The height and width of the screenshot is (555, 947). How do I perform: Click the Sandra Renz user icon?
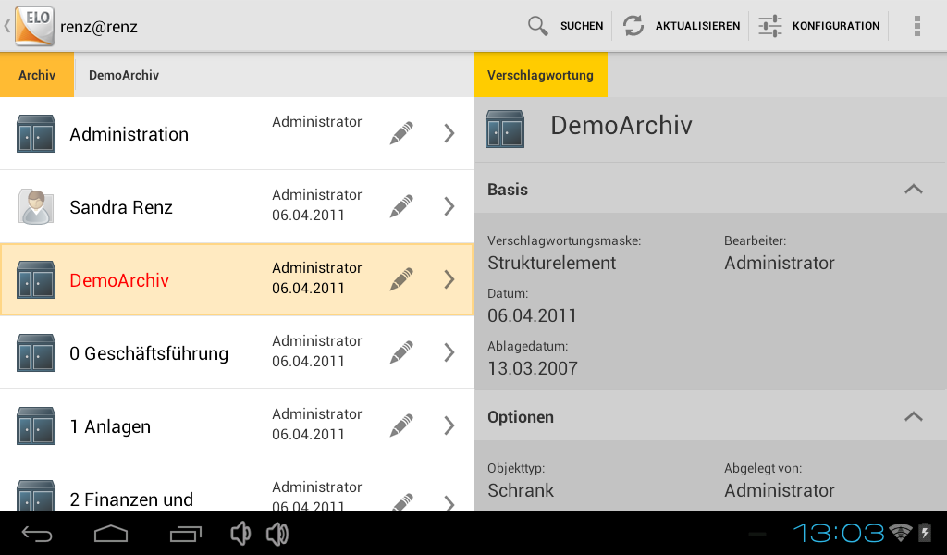(x=36, y=206)
